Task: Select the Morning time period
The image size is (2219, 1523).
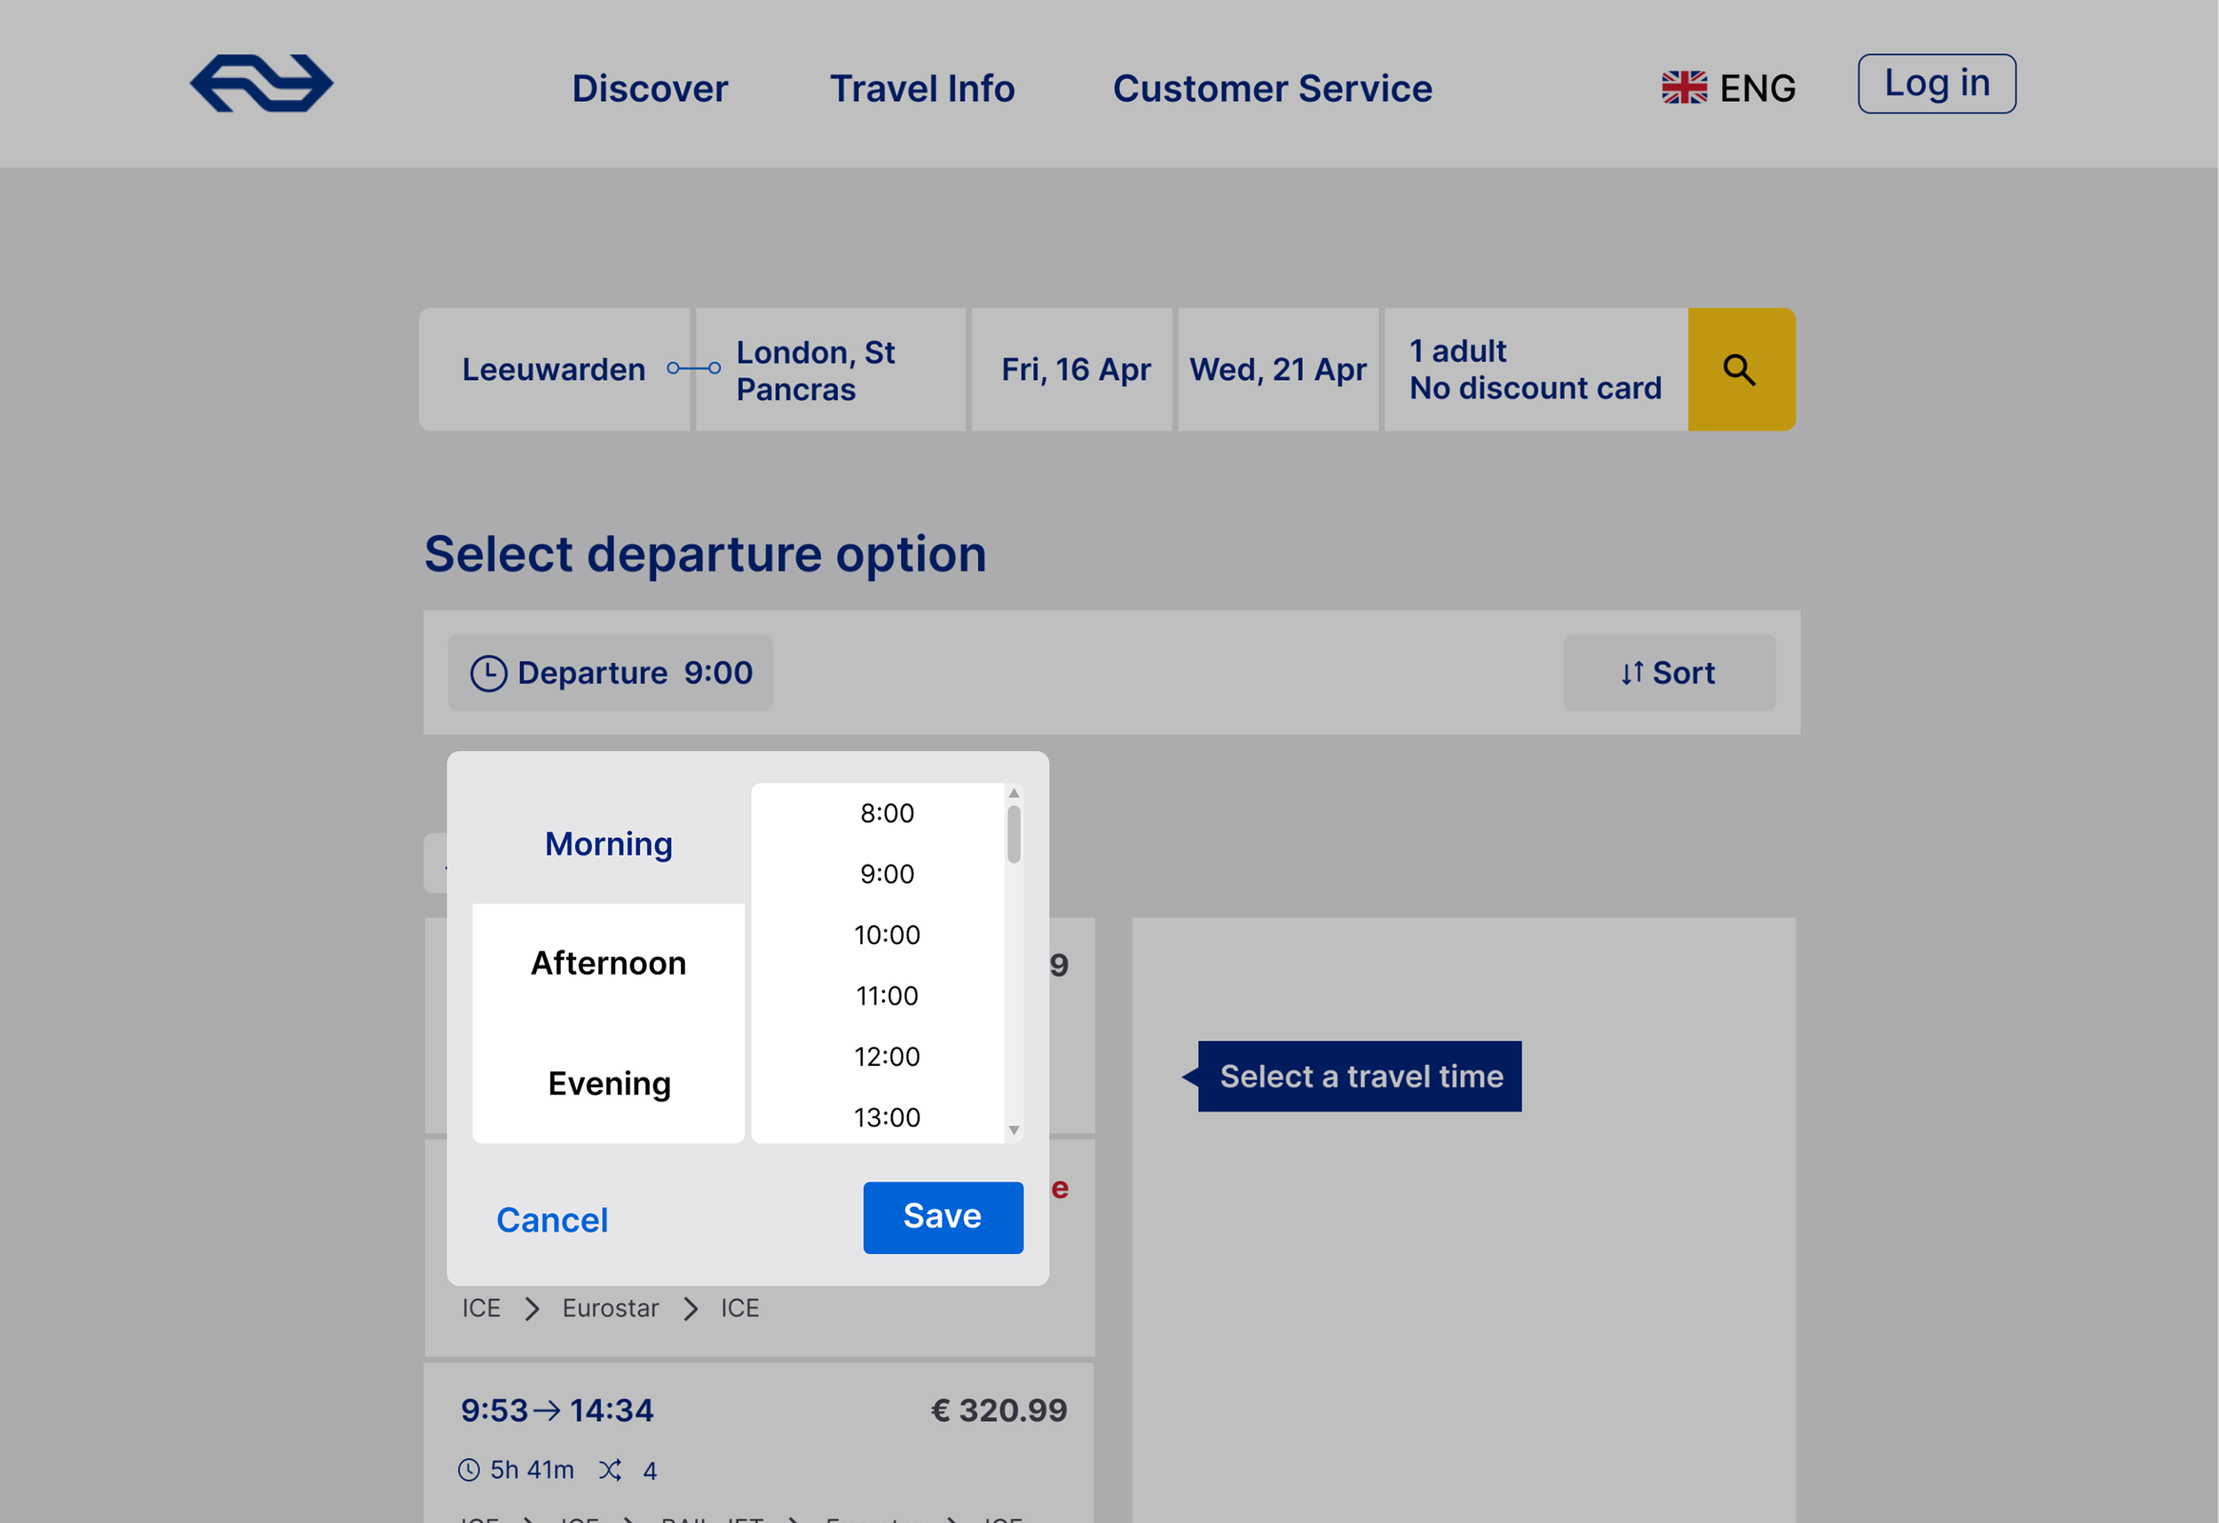Action: [x=608, y=844]
